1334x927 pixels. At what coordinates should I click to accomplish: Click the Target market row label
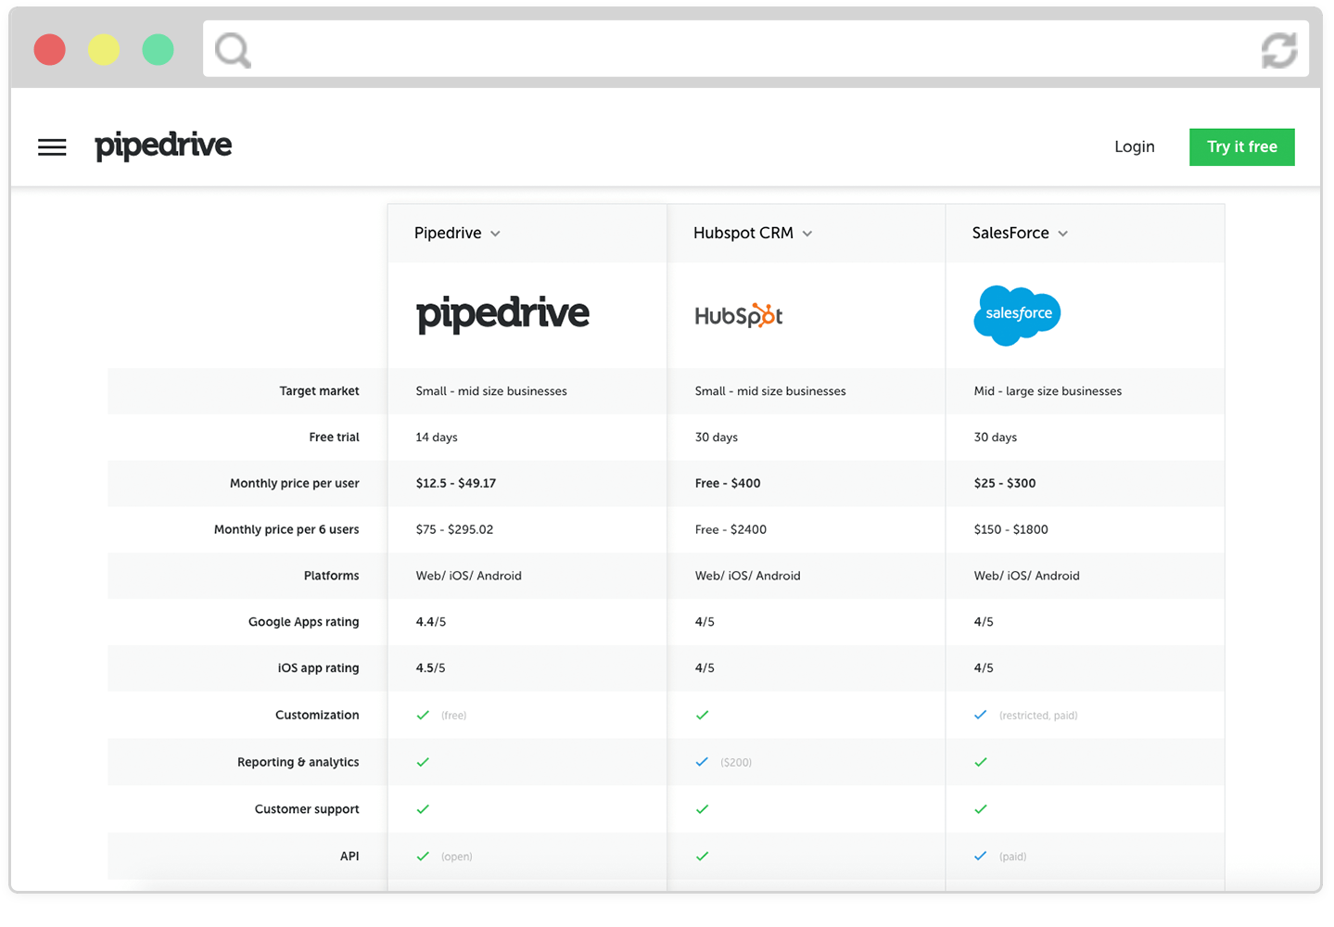pyautogui.click(x=319, y=391)
